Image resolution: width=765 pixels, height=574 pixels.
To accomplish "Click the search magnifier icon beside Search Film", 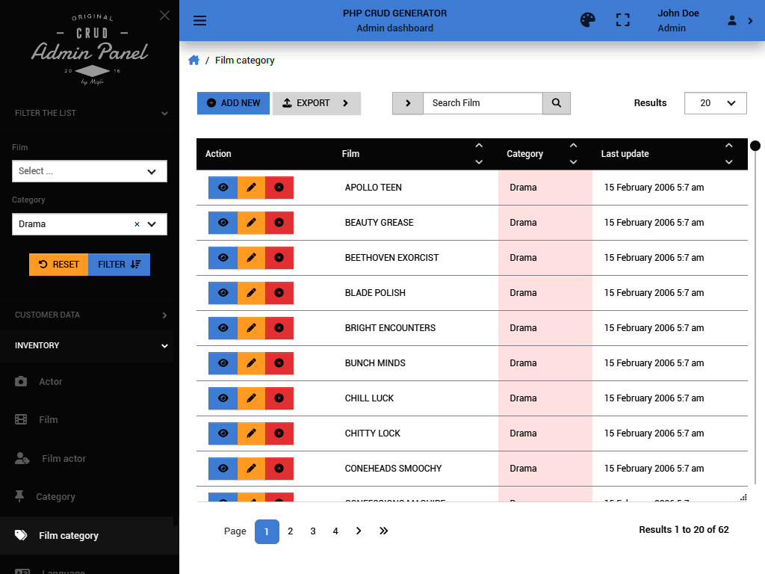I will (556, 103).
